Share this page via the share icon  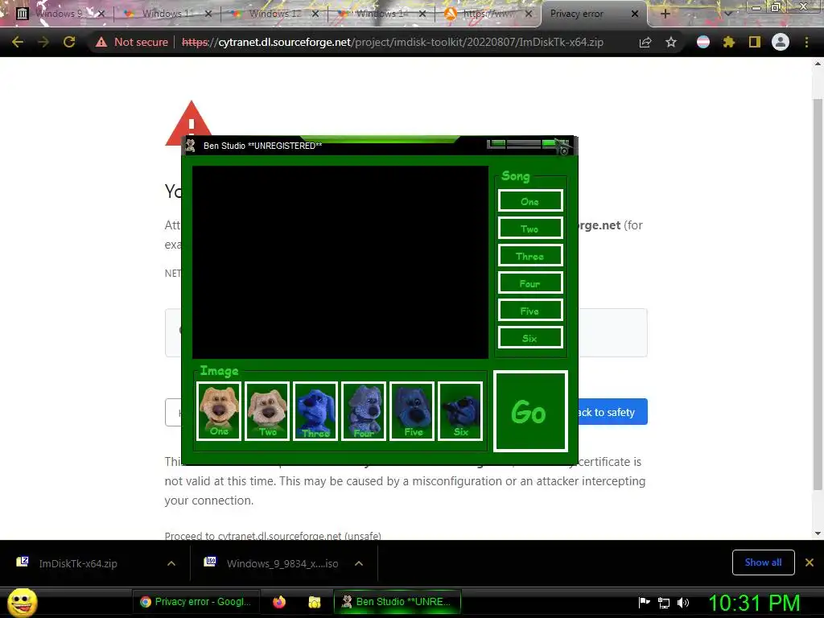tap(645, 42)
